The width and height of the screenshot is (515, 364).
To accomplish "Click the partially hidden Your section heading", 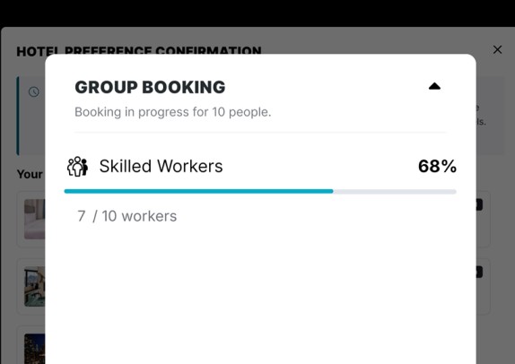I will point(30,174).
